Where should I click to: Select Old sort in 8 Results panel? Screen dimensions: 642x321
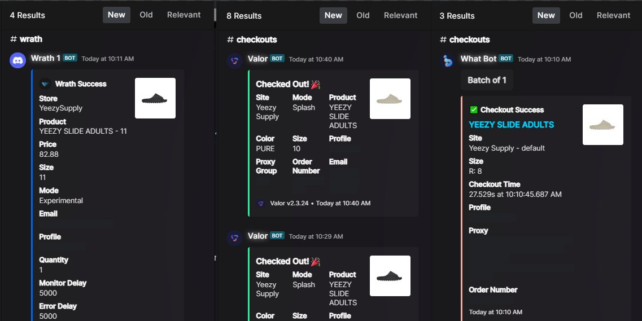click(363, 16)
